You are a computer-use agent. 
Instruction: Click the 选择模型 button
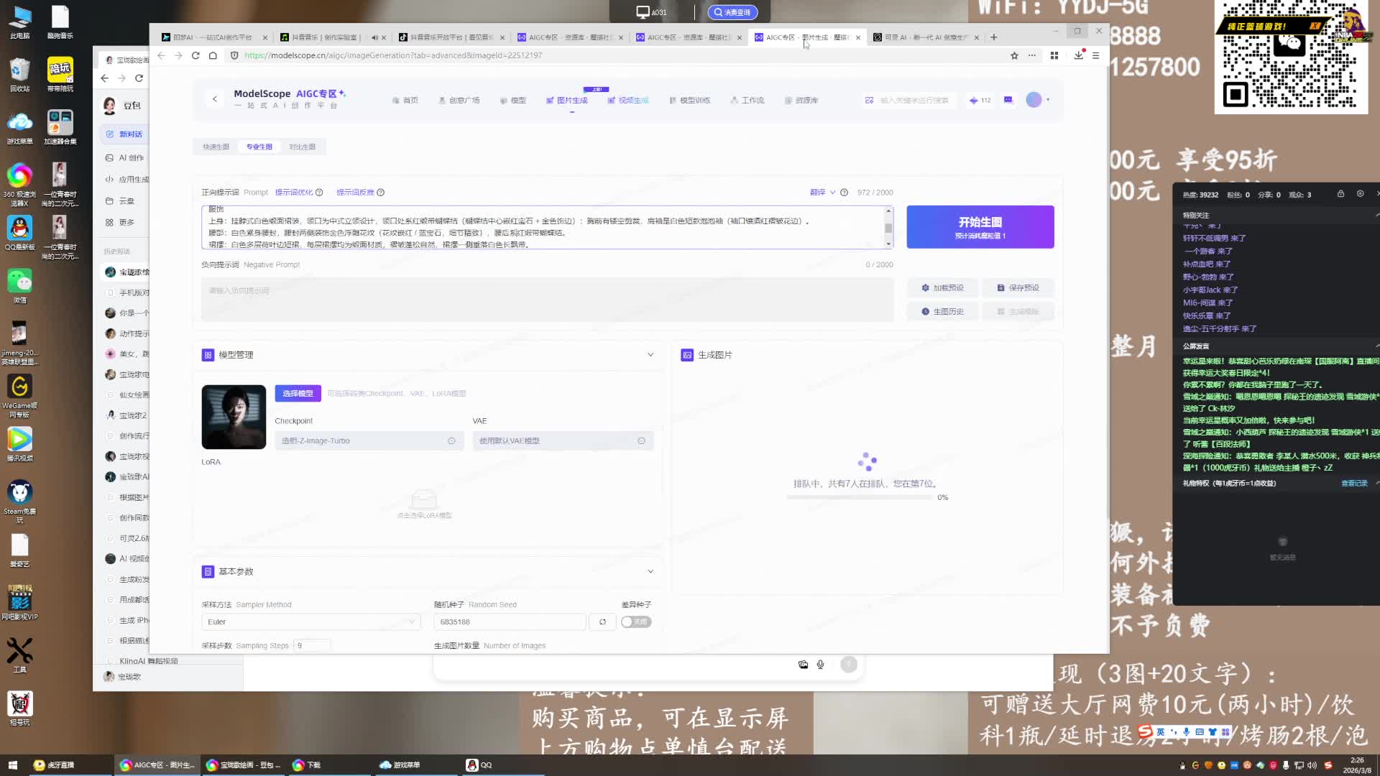point(298,394)
